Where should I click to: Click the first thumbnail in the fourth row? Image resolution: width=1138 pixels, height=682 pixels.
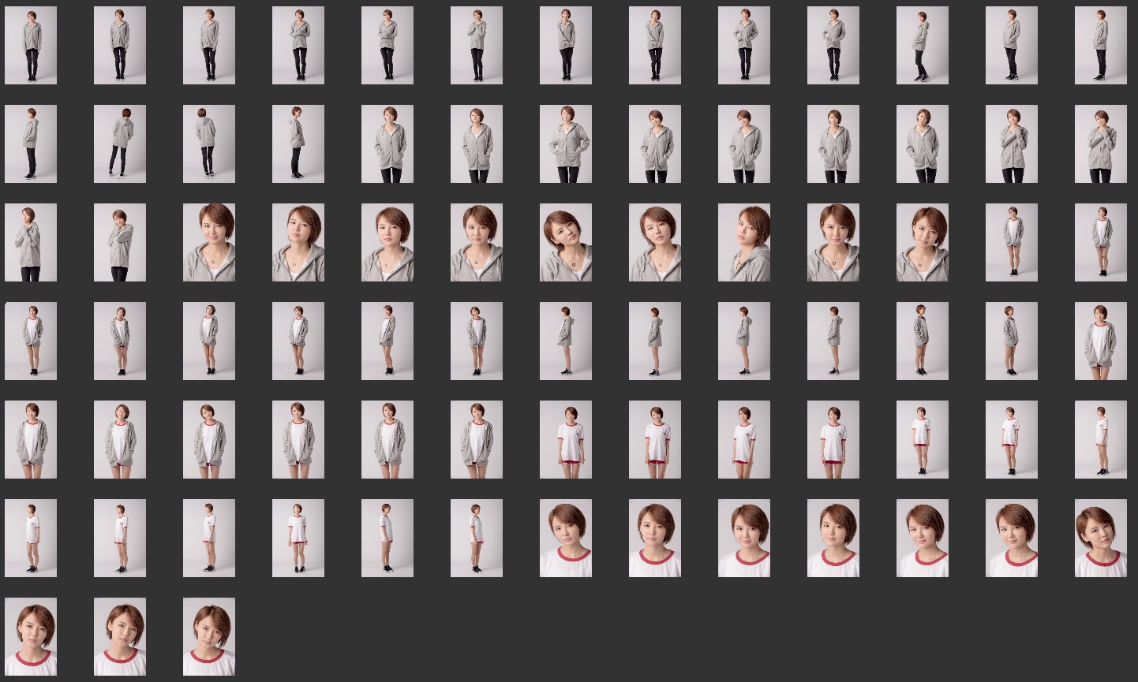pos(31,341)
